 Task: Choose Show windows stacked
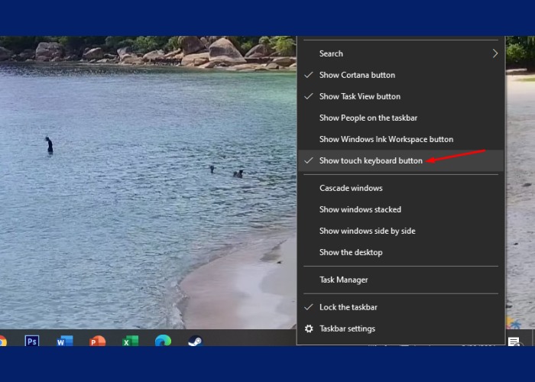click(x=360, y=209)
